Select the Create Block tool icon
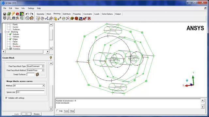Screen dimensions: 209x117 (38, 19)
